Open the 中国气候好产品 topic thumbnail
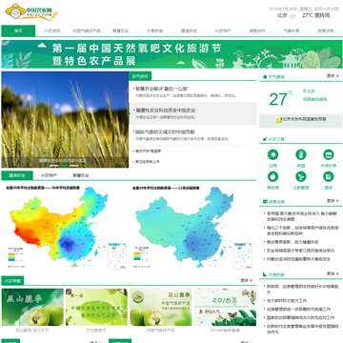The image size is (343, 343). point(161,307)
